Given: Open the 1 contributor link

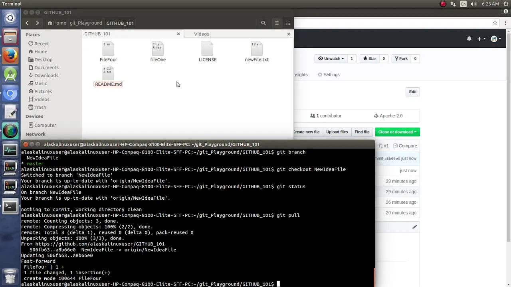Looking at the screenshot, I should coord(326,116).
